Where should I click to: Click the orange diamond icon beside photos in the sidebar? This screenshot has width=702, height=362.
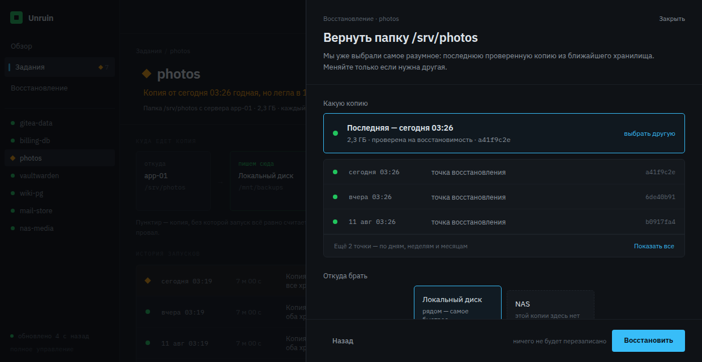click(x=13, y=158)
